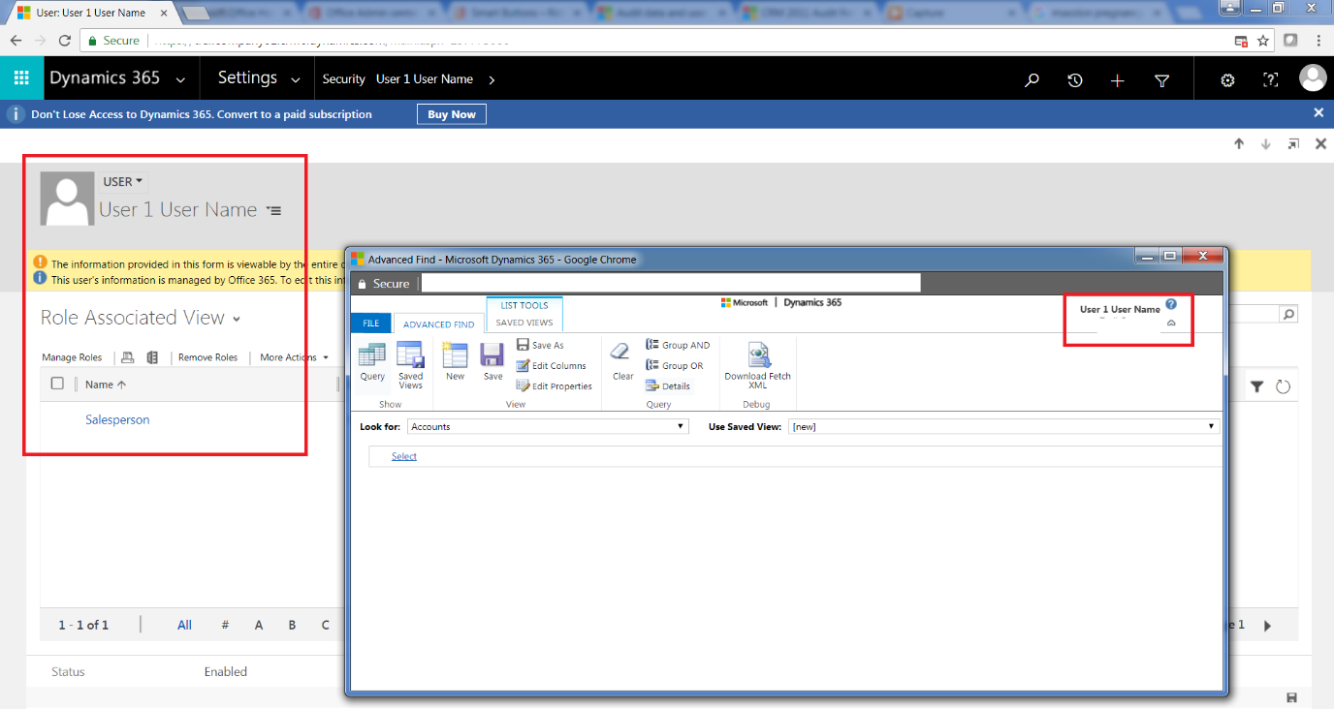1334x709 pixels.
Task: Click the export to Excel icon in subgrid toolbar
Action: (152, 357)
